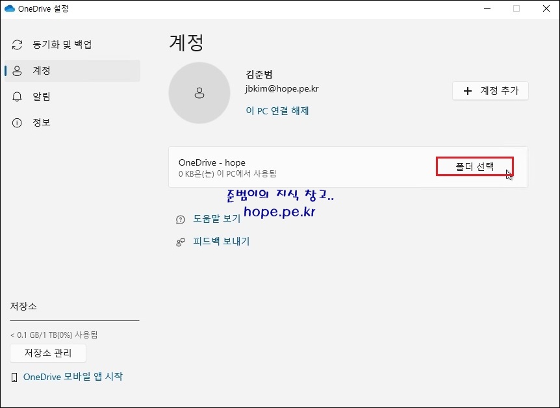Open the OneDrive 모바일 앱 시작 link
Image resolution: width=560 pixels, height=408 pixels.
[73, 377]
